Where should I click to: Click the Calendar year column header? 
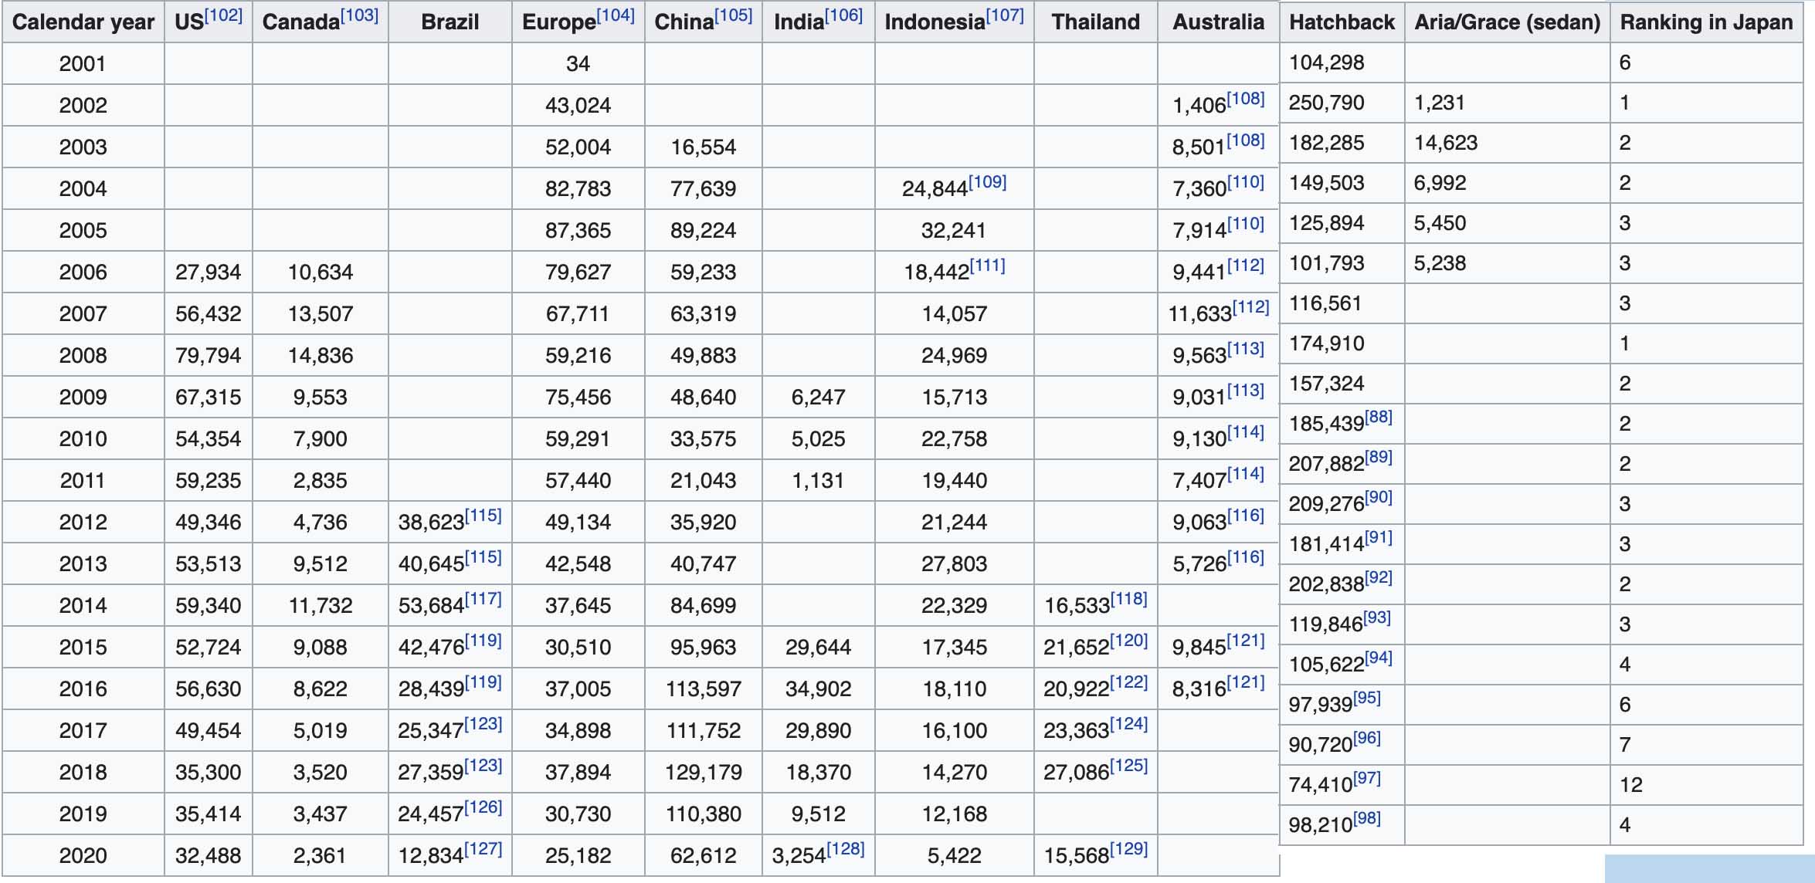tap(83, 22)
